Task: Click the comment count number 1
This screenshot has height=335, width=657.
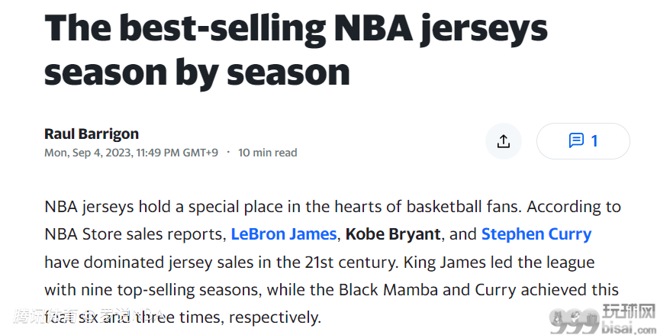Action: click(594, 141)
